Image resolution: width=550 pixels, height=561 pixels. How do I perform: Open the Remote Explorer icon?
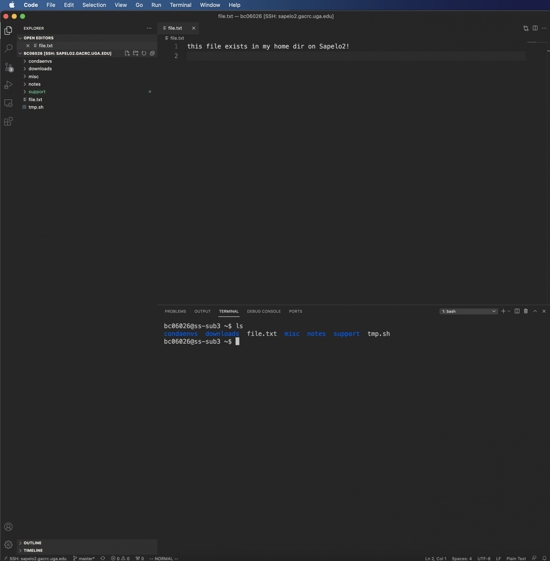point(8,103)
